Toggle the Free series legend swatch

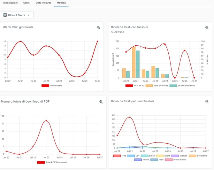coord(117,156)
